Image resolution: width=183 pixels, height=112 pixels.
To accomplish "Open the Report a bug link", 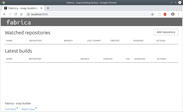I will pos(28,109).
